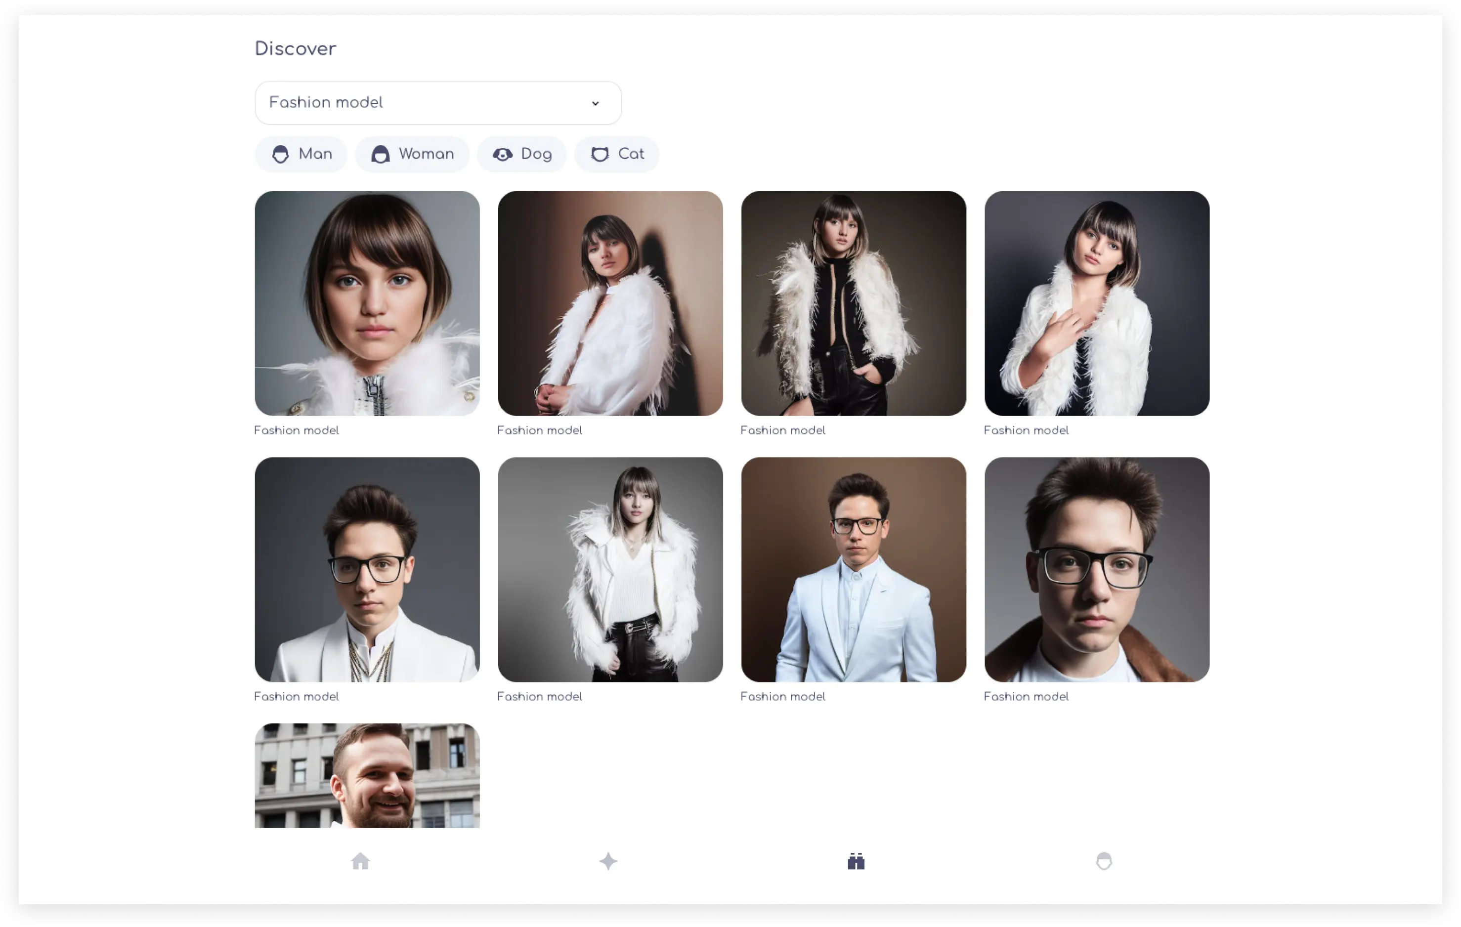
Task: Toggle the Dog filter chip label
Action: (x=536, y=154)
